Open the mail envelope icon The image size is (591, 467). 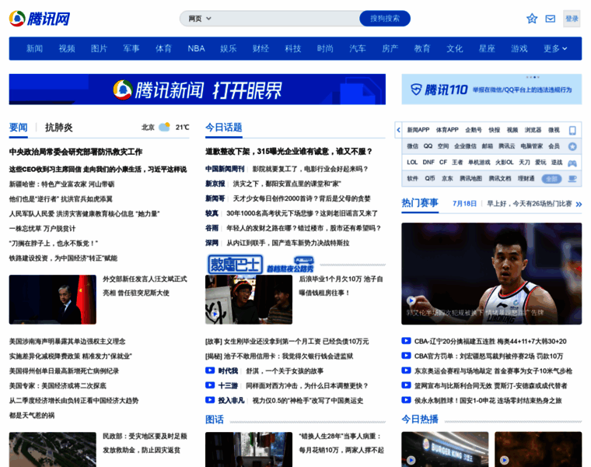[551, 19]
